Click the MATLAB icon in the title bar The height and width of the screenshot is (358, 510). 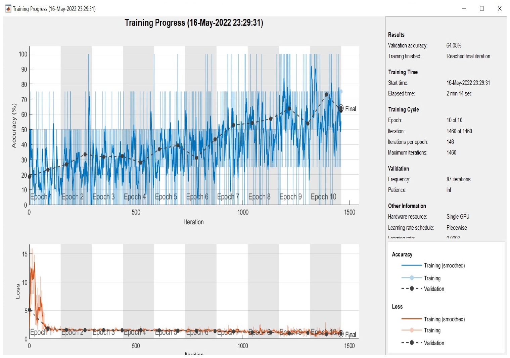tap(8, 9)
